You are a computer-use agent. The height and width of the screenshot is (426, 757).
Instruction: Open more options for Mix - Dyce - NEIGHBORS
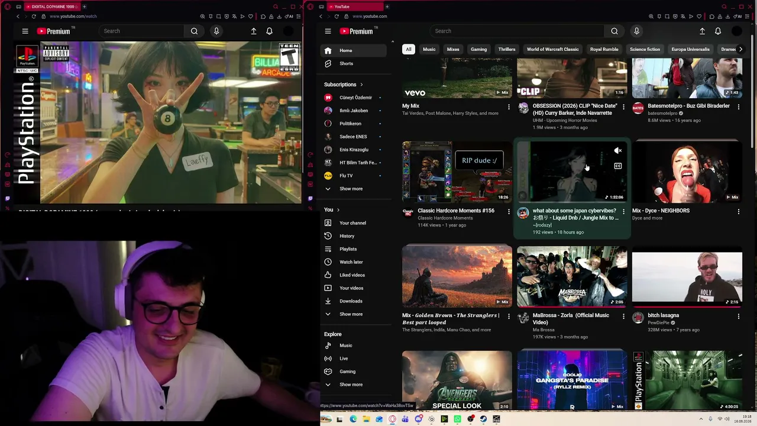click(738, 211)
